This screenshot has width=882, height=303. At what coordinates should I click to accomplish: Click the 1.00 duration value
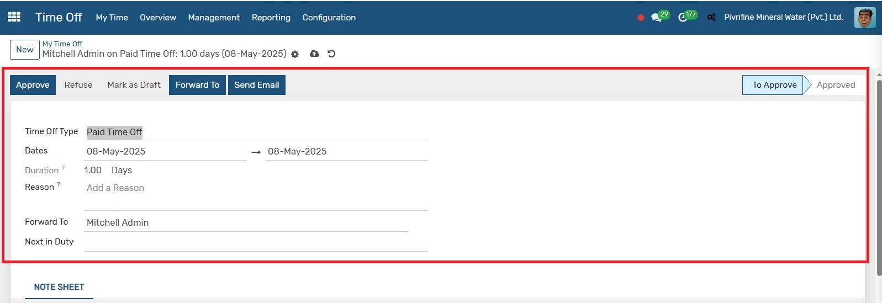(x=93, y=170)
